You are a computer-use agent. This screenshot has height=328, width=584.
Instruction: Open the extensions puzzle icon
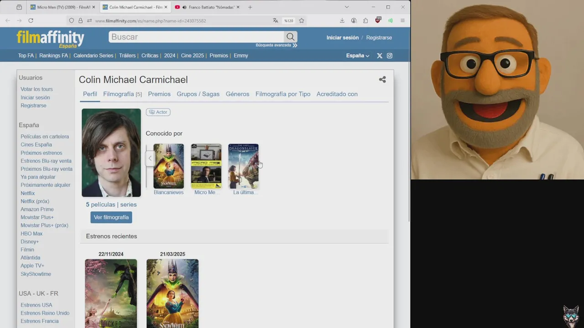[x=365, y=20]
